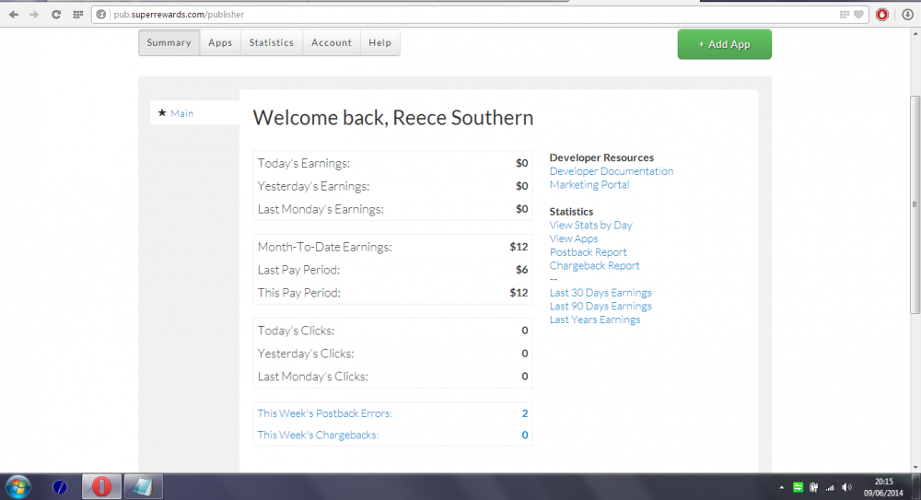
Task: Click the volume speaker icon in system tray
Action: [845, 487]
